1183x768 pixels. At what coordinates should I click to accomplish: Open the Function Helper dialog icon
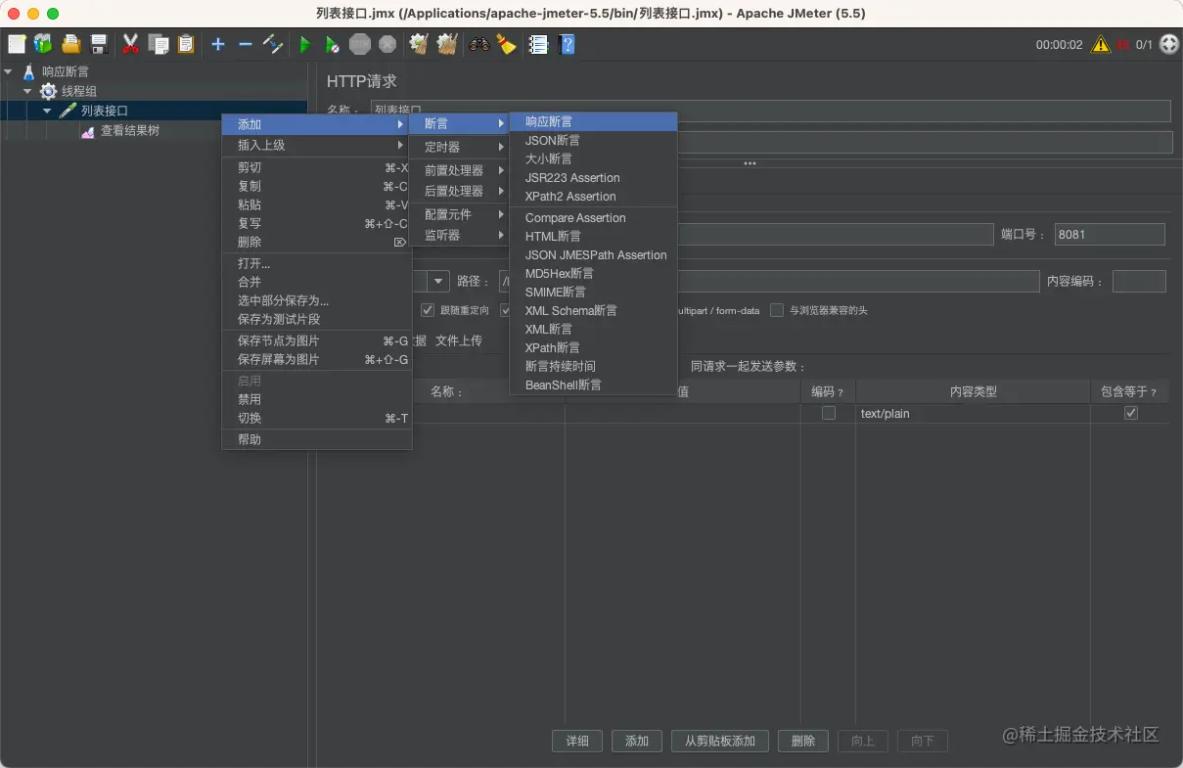pos(538,44)
